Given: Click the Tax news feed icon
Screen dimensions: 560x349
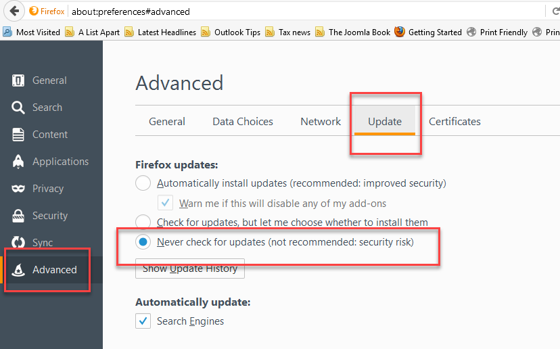Looking at the screenshot, I should 270,32.
